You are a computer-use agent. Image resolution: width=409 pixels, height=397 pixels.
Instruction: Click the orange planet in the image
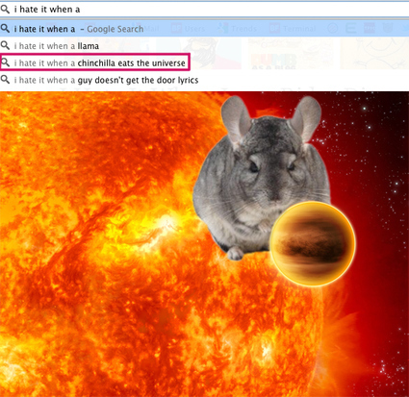coord(313,243)
